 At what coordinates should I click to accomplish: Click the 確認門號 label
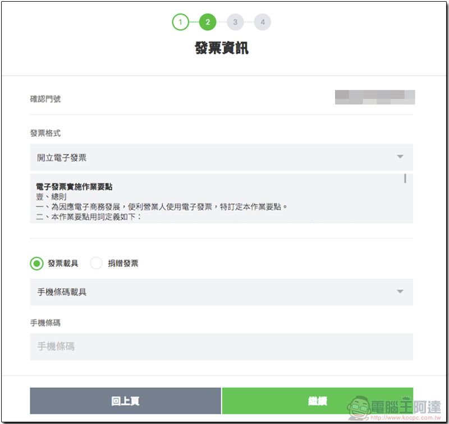tap(45, 99)
